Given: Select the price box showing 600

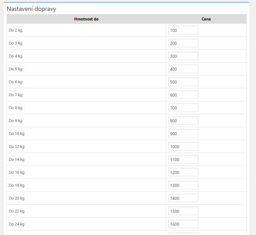Looking at the screenshot, I should [x=183, y=95].
